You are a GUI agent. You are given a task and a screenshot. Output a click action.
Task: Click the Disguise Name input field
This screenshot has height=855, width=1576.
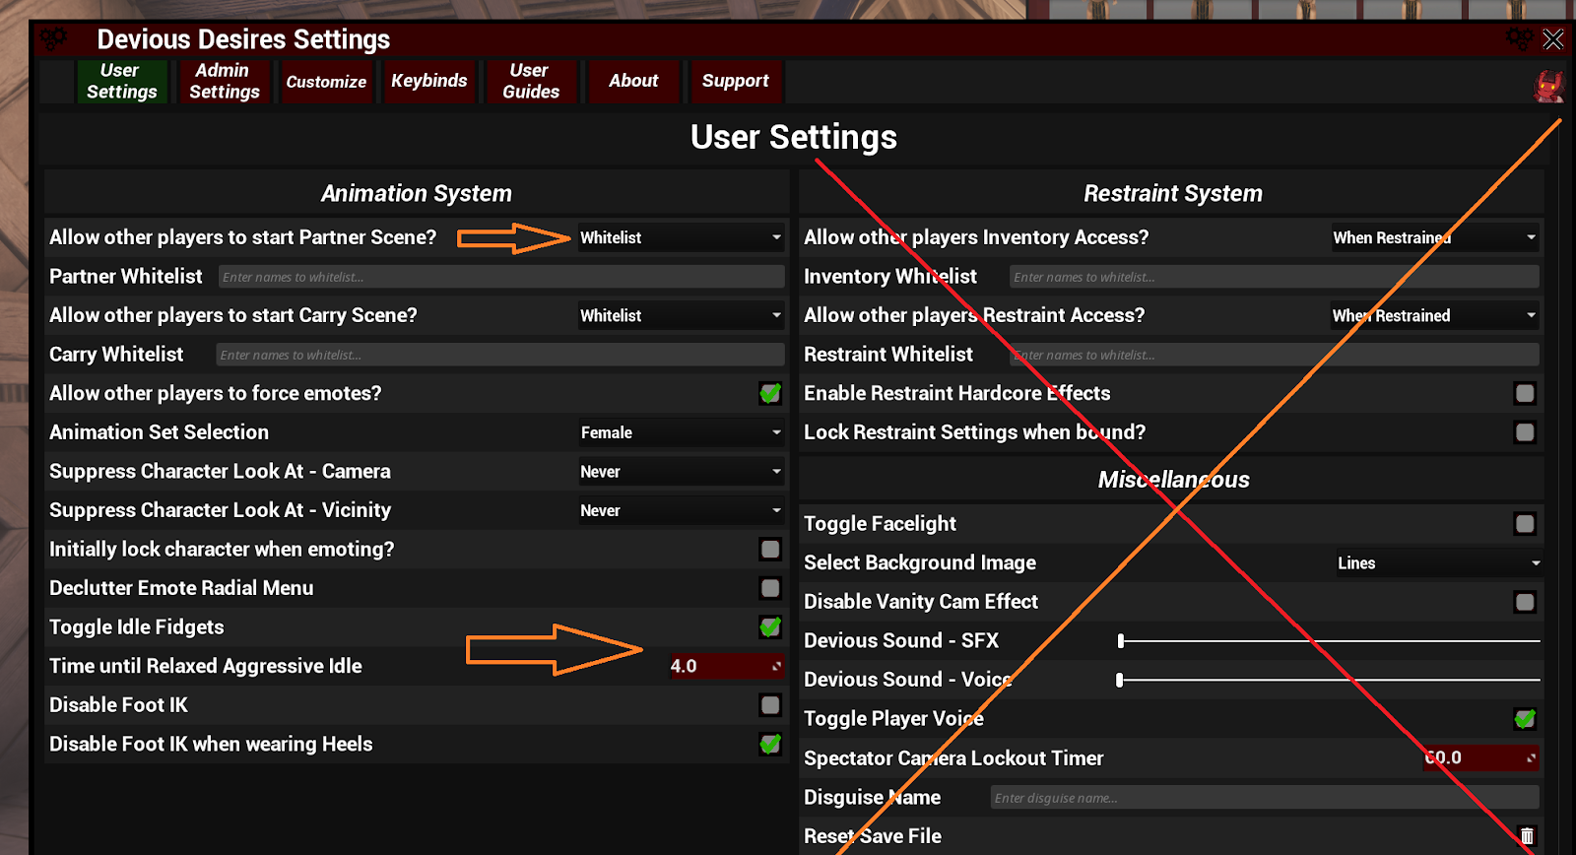[1265, 798]
